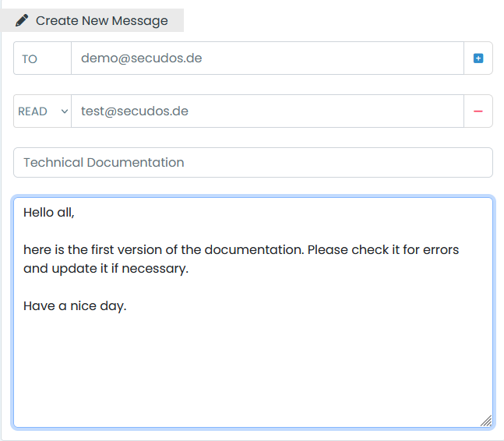Click the word 'Hello' in the message body
The image size is (504, 441).
38,212
